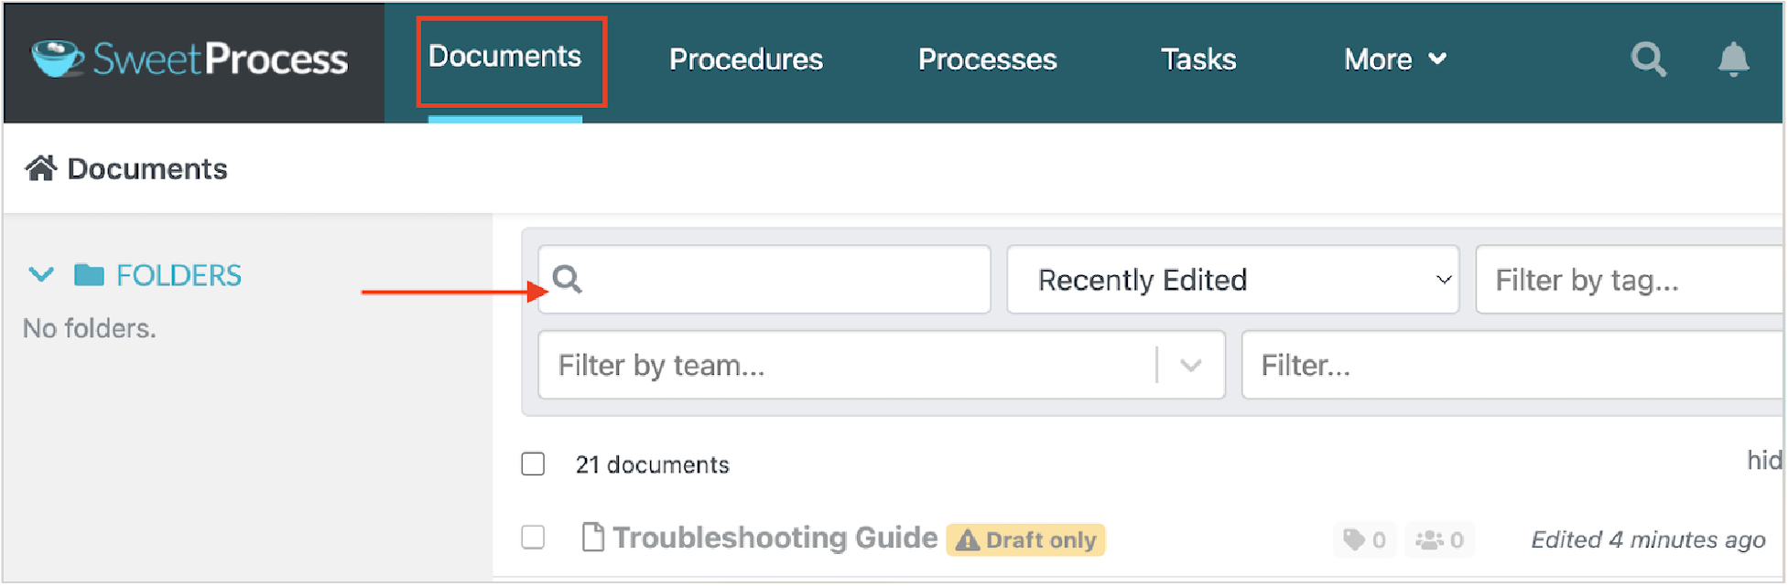Open notifications bell
The width and height of the screenshot is (1788, 586).
point(1732,59)
